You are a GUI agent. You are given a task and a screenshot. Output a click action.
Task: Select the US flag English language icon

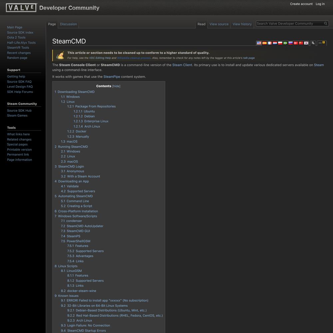point(259,43)
